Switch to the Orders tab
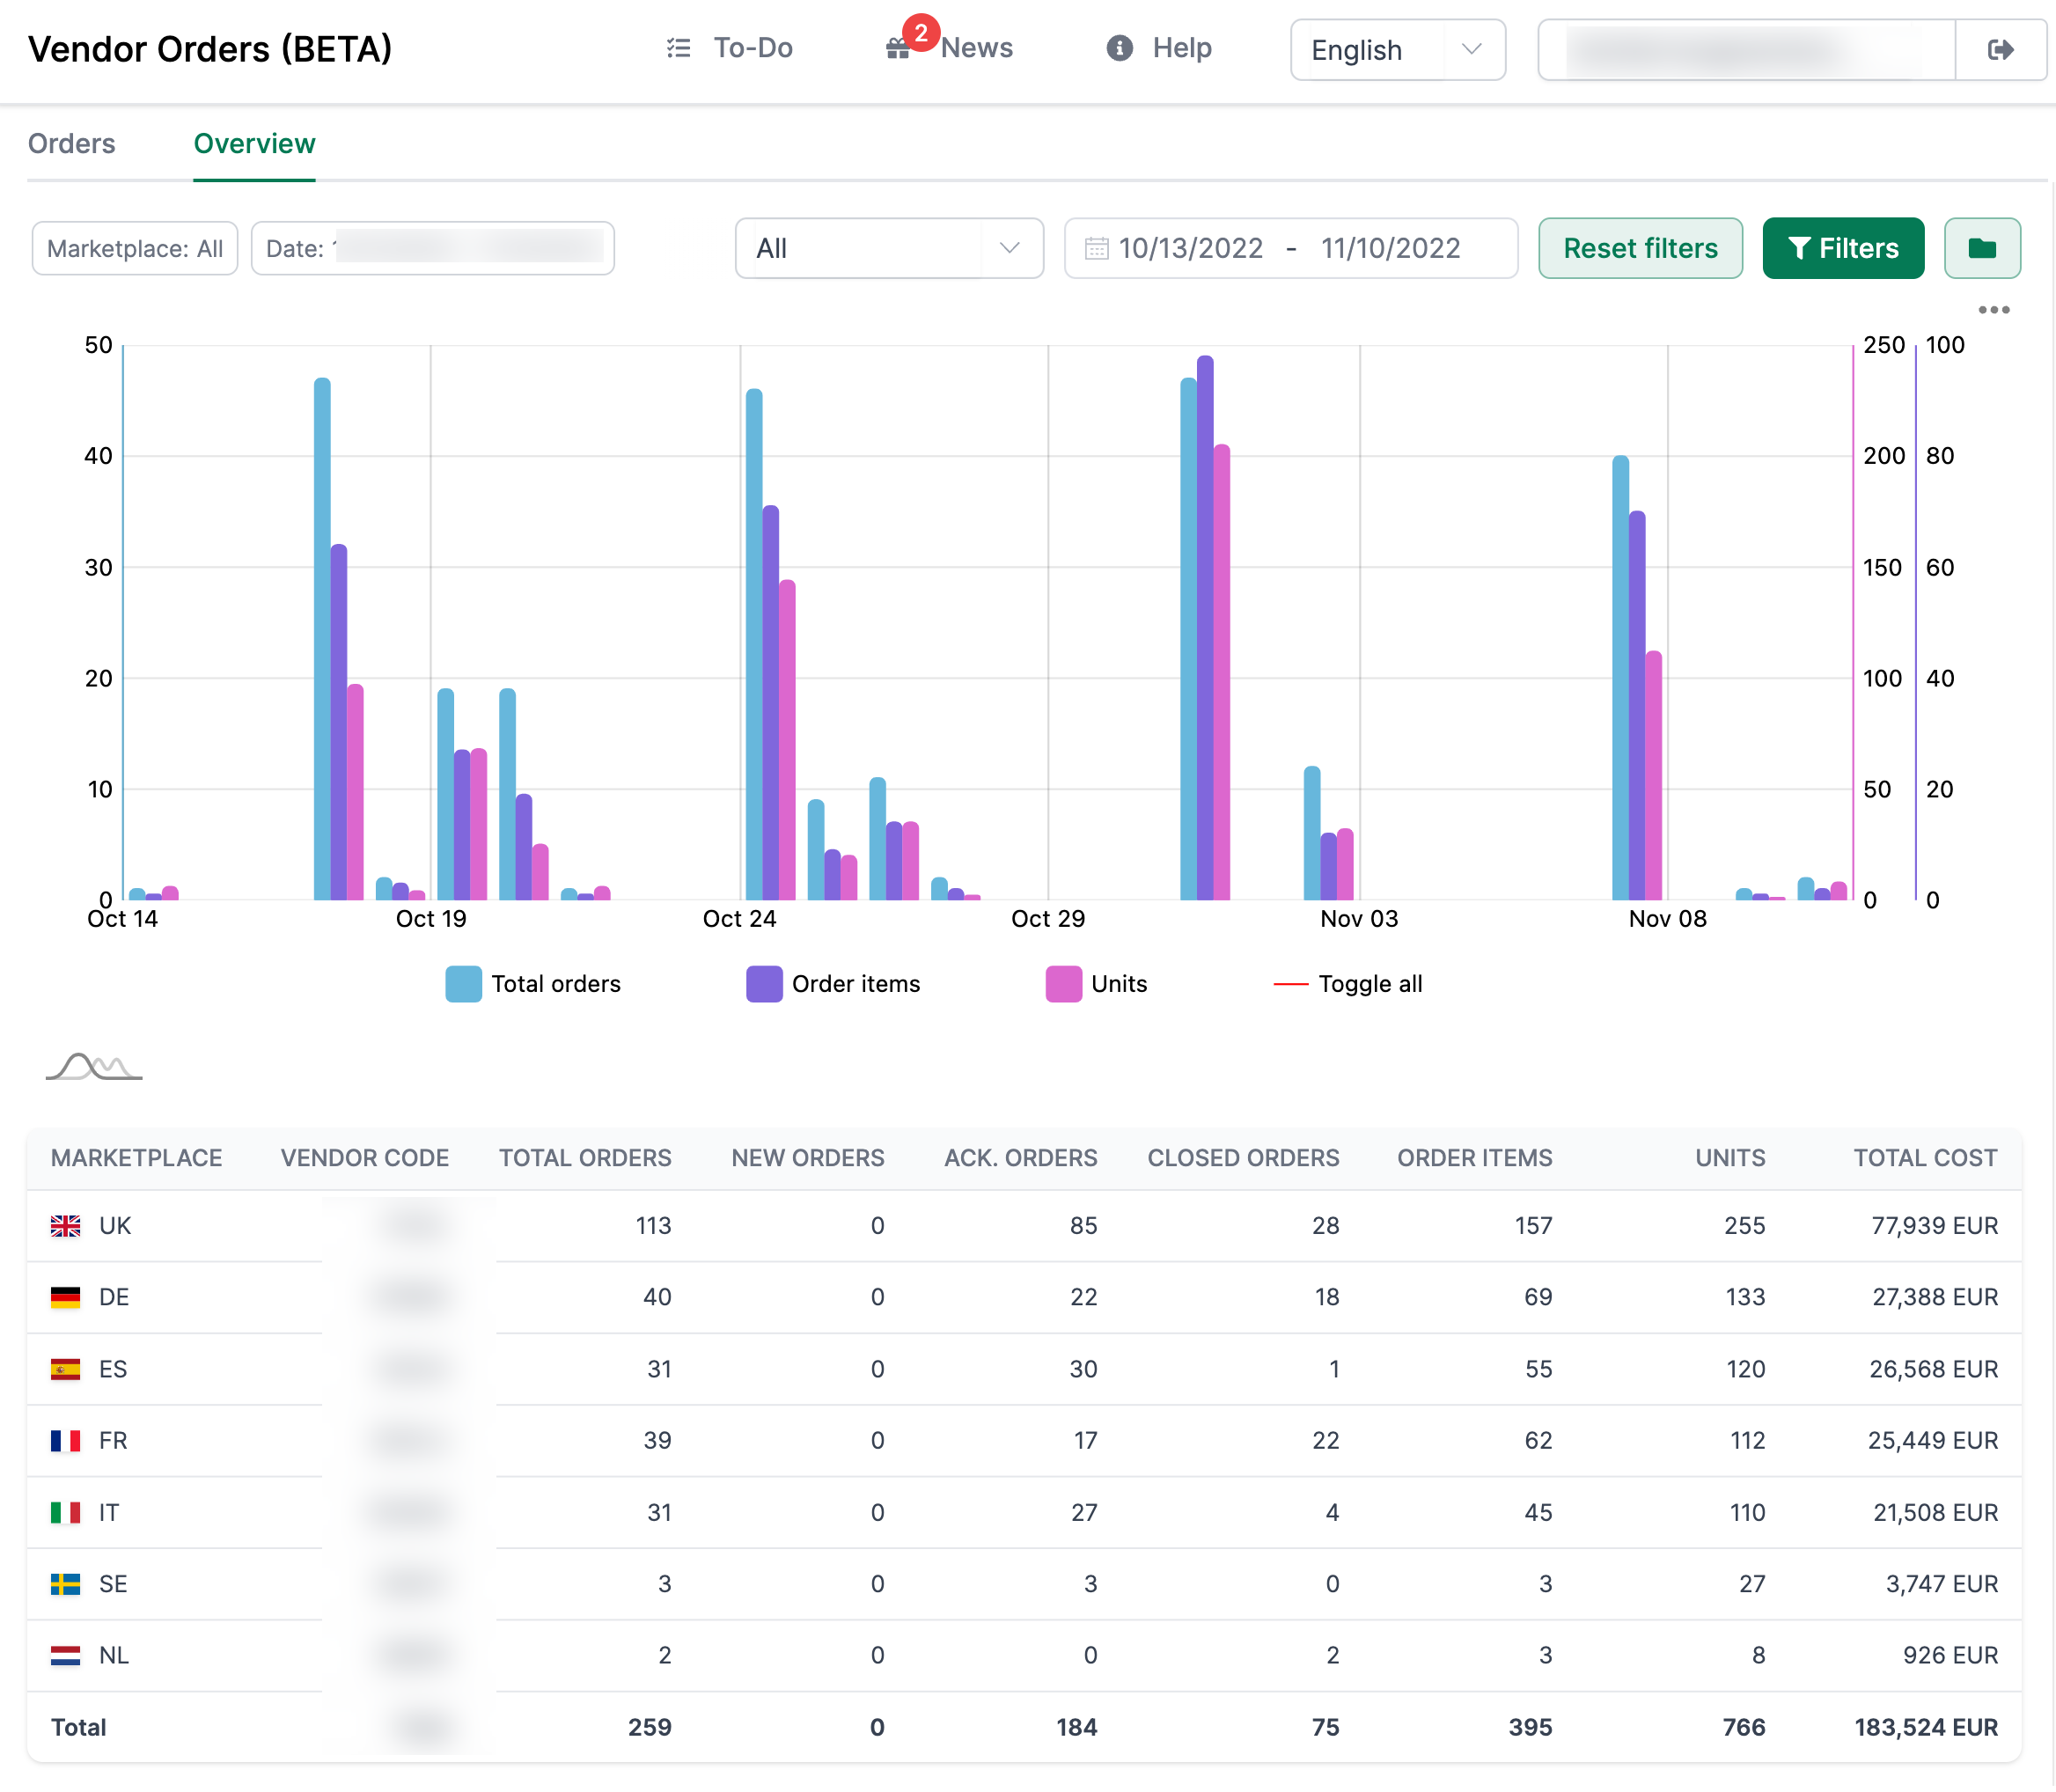Viewport: 2056px width, 1792px height. pos(72,144)
